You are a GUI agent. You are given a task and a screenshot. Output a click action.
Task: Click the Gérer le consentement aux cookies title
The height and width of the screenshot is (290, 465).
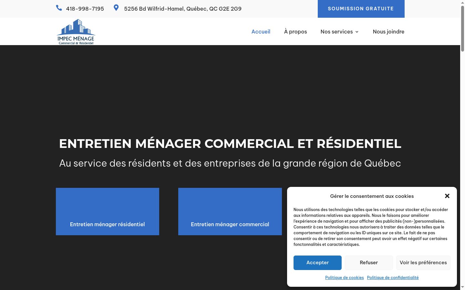372,196
